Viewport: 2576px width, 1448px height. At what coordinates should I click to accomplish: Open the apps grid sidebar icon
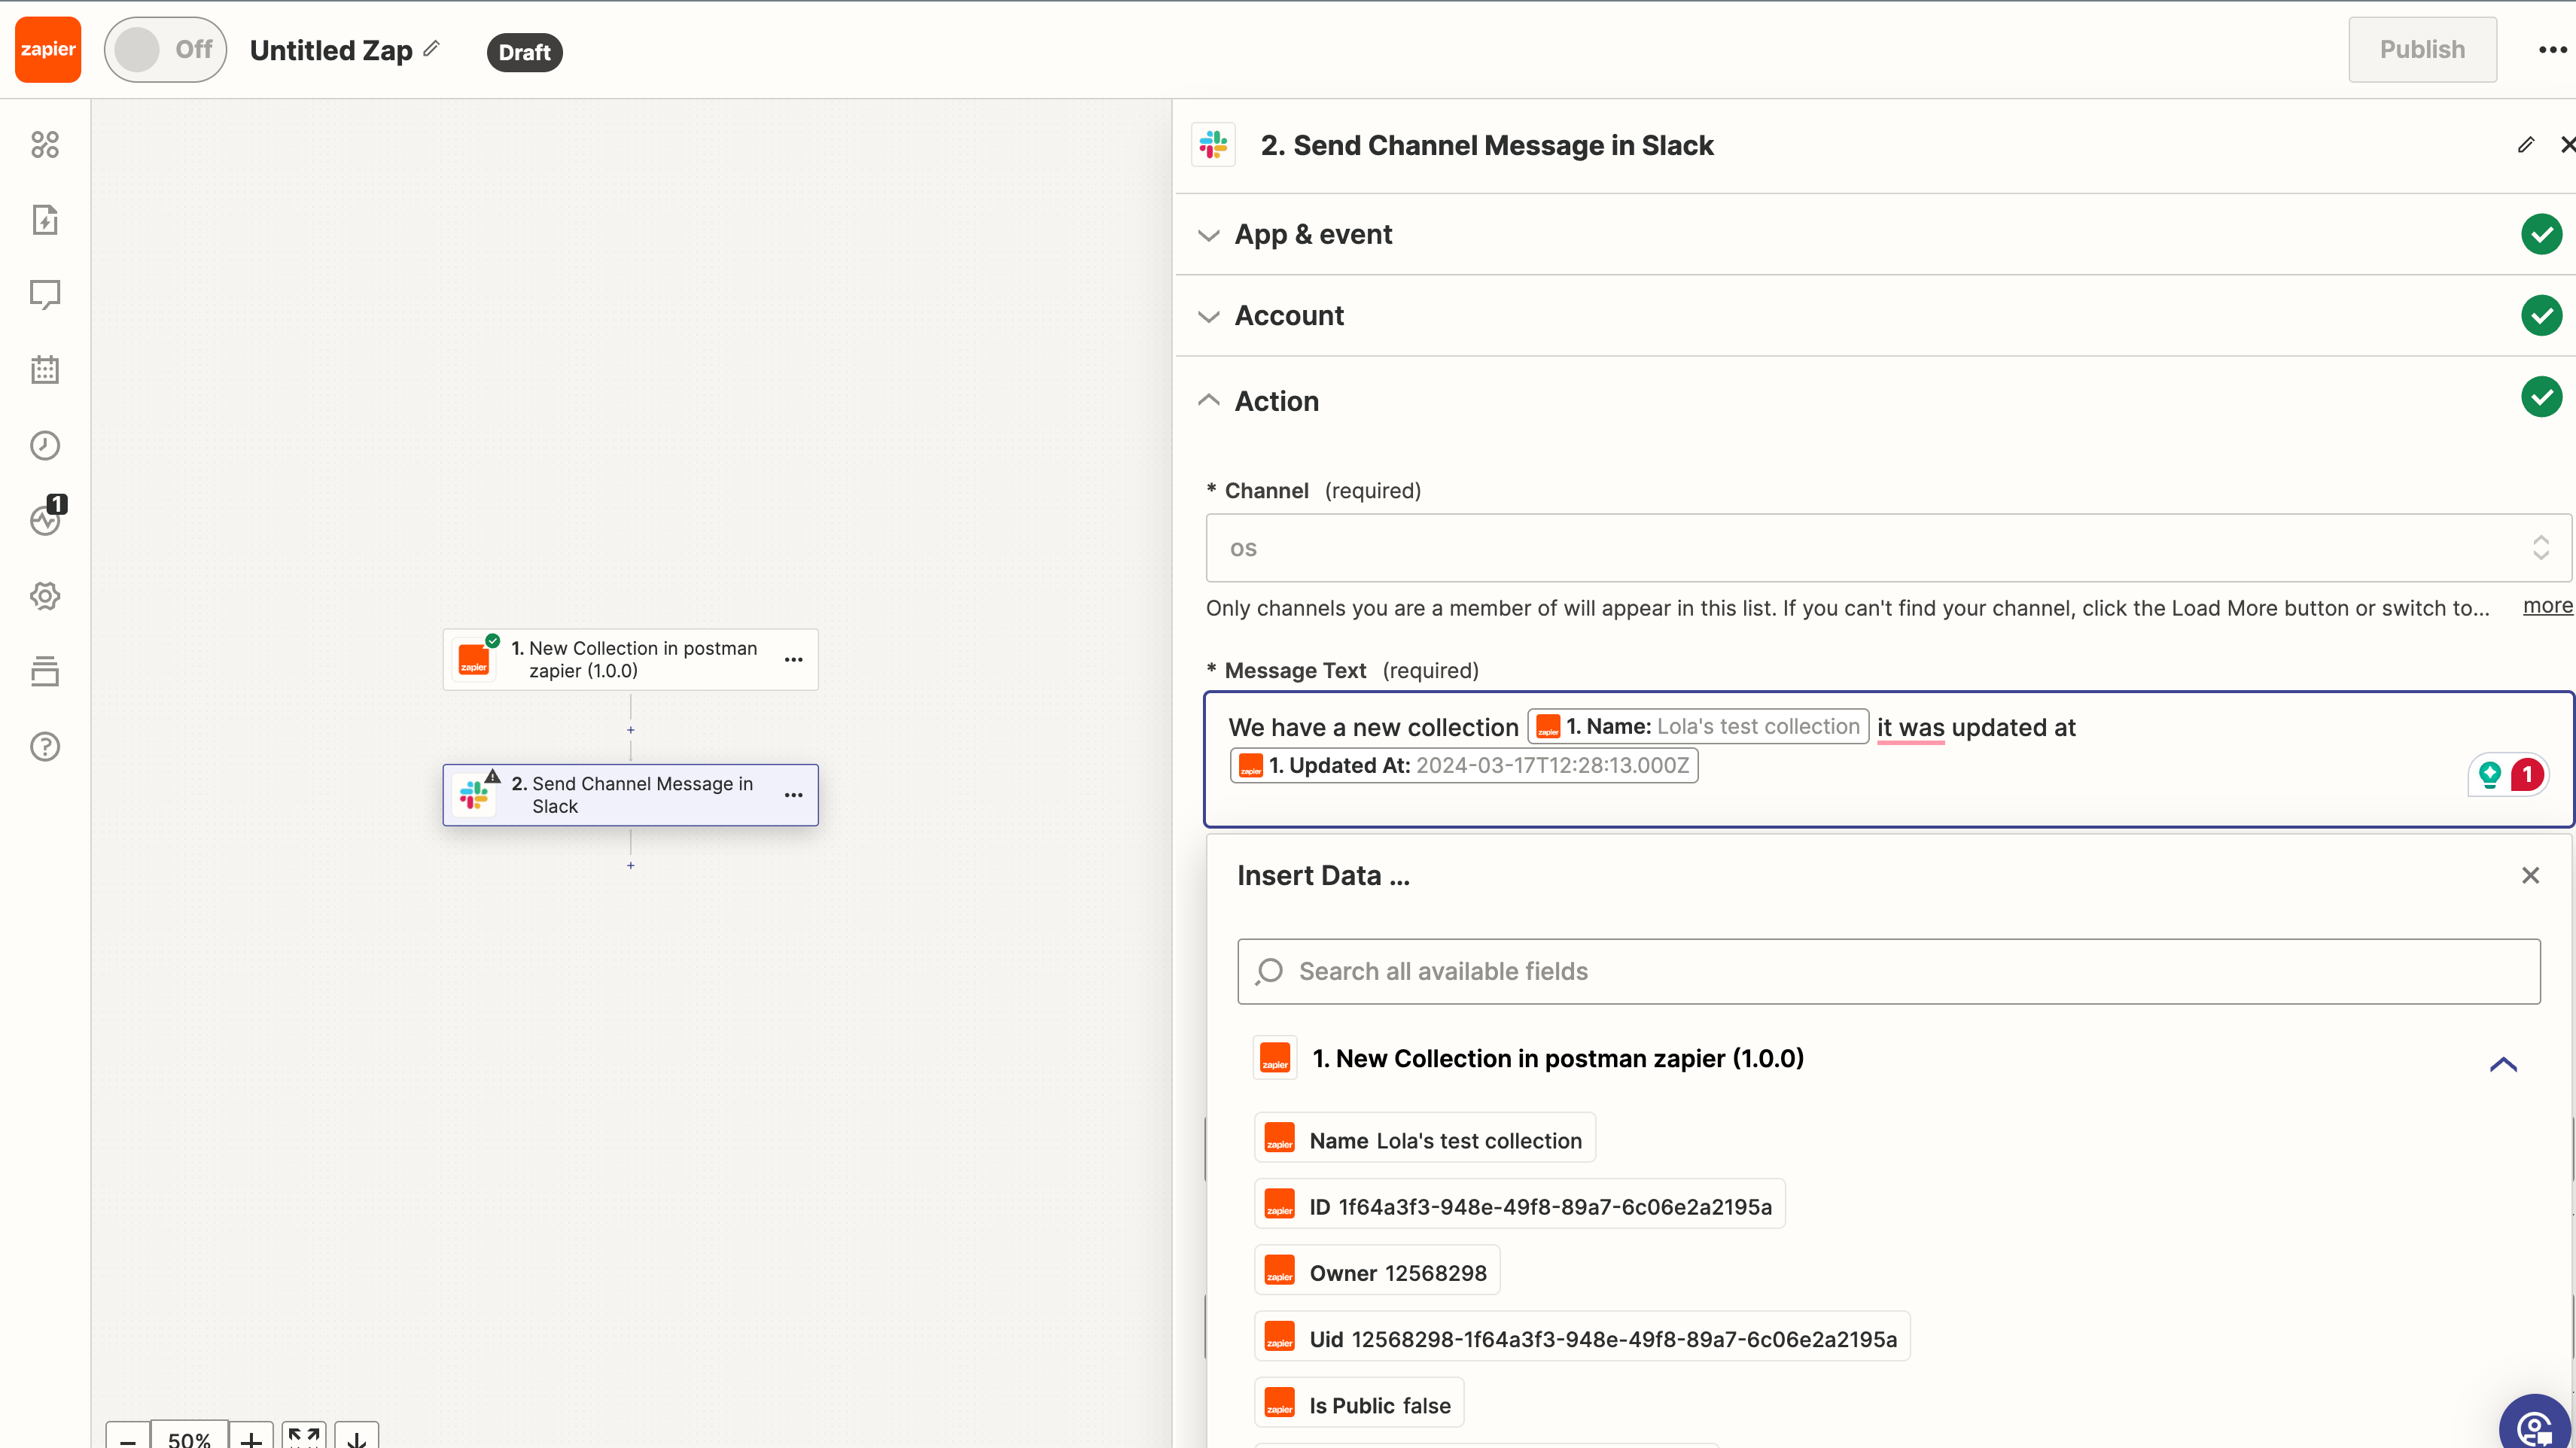pos(45,145)
